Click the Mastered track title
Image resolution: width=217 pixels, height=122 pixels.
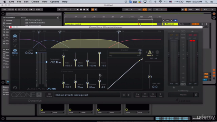[x=170, y=24]
